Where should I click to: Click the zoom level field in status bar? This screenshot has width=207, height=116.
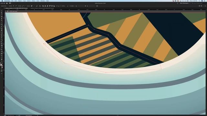[x=5, y=115]
